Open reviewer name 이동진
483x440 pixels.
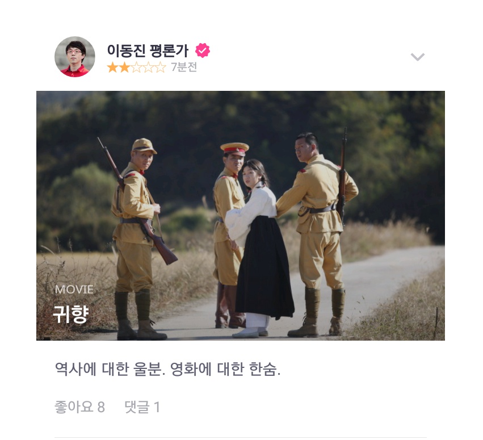[127, 51]
